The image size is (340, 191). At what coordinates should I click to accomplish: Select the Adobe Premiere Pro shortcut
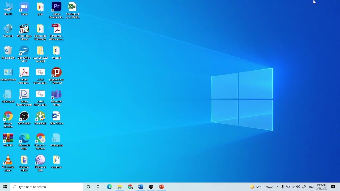tap(57, 10)
